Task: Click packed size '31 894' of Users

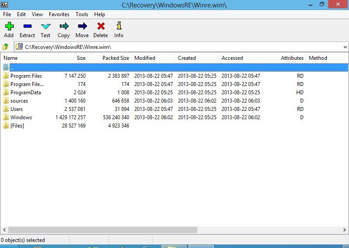Action: [122, 109]
